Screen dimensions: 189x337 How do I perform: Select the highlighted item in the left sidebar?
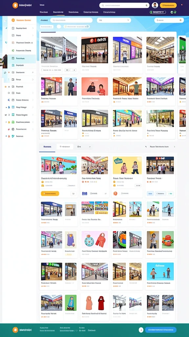(x=22, y=59)
